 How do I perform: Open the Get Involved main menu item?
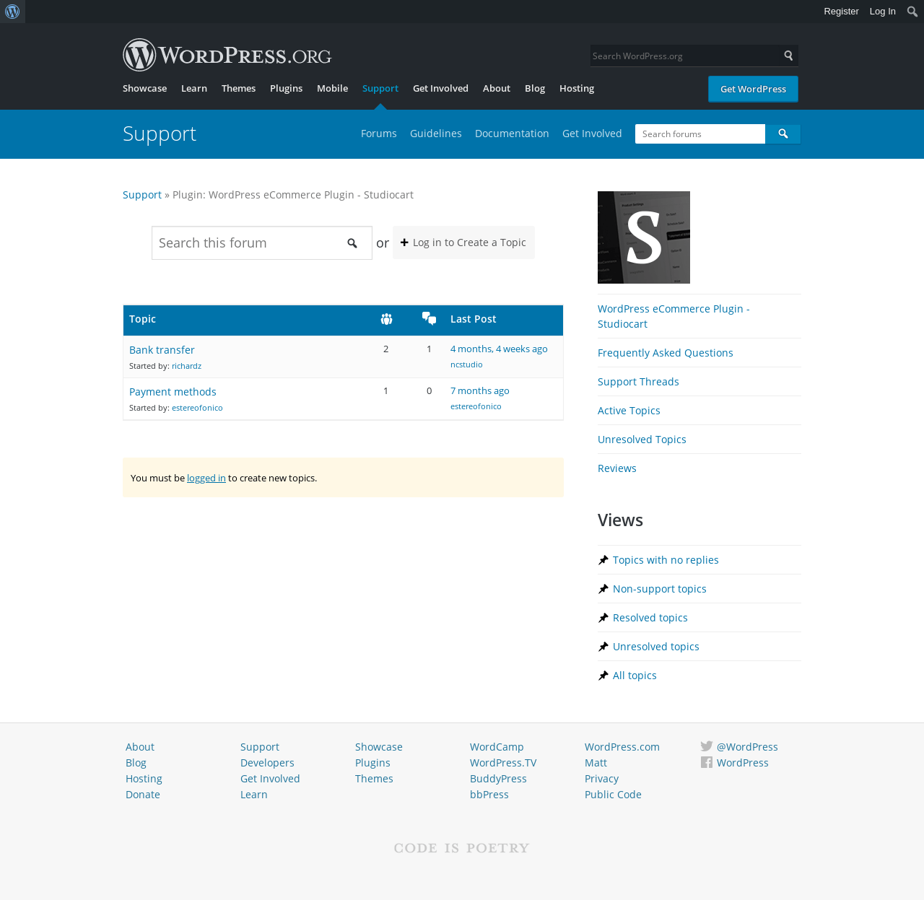pyautogui.click(x=440, y=89)
